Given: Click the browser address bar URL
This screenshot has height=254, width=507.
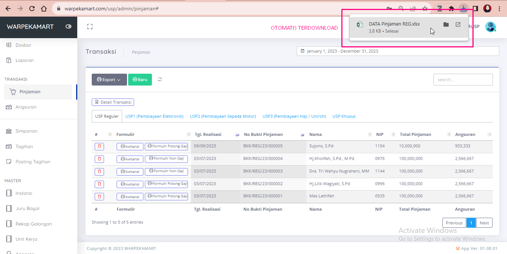Looking at the screenshot, I should [111, 9].
